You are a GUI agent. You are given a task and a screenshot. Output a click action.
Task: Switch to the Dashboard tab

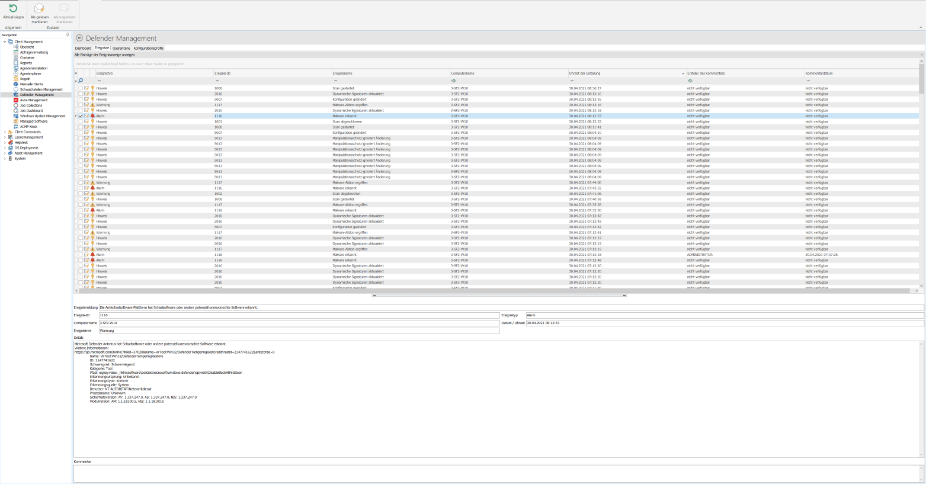point(83,48)
